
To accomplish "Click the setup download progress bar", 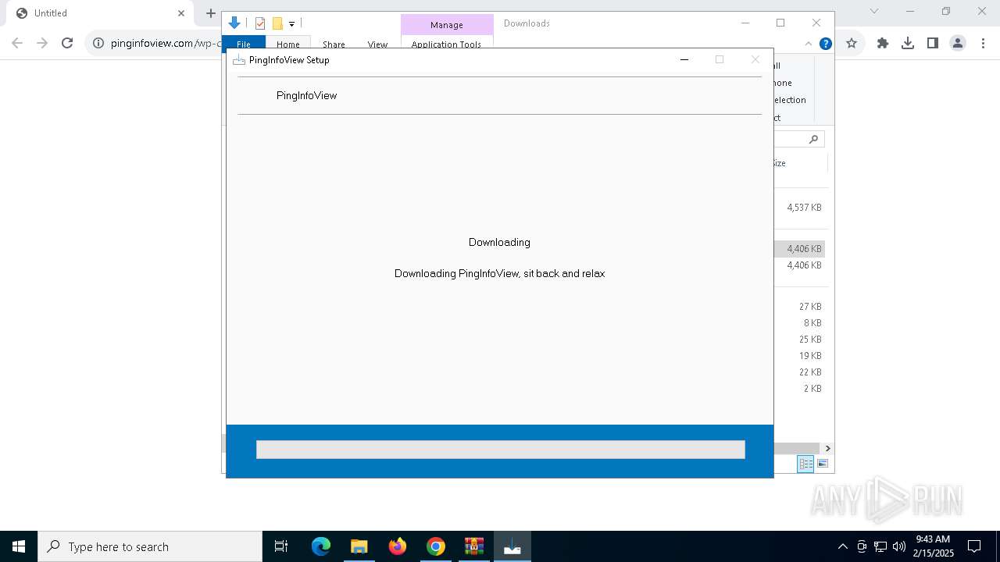I will pyautogui.click(x=500, y=449).
